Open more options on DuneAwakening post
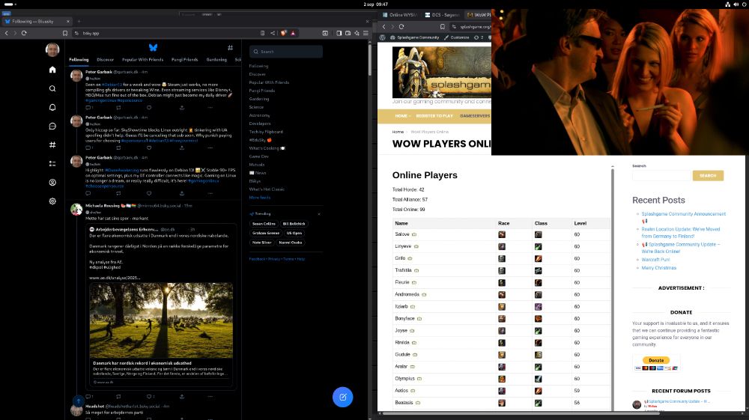Screen dimensions: 749x420 click(210, 193)
